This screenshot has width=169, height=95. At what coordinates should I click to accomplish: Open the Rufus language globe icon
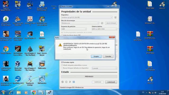[x=63, y=82]
